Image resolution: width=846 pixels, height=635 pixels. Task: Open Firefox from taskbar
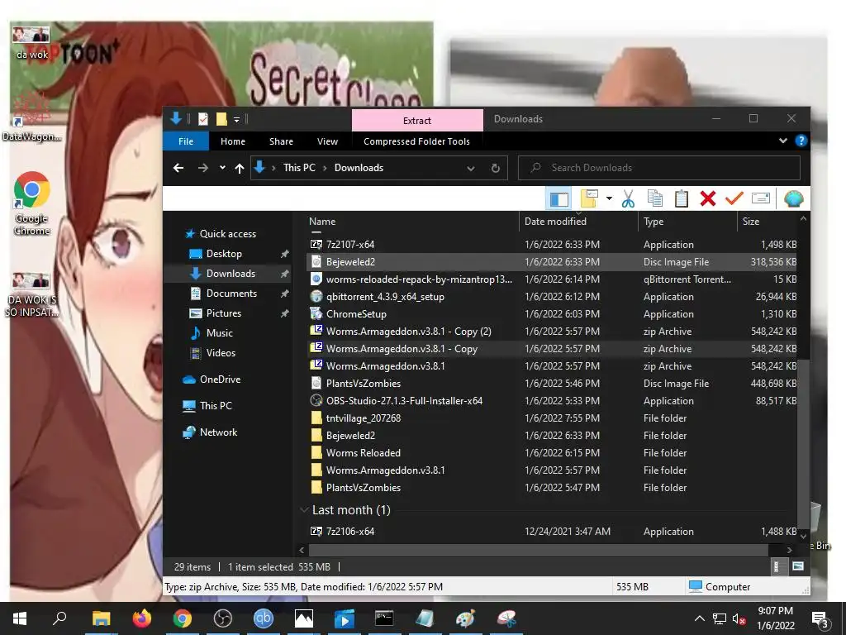(x=142, y=618)
